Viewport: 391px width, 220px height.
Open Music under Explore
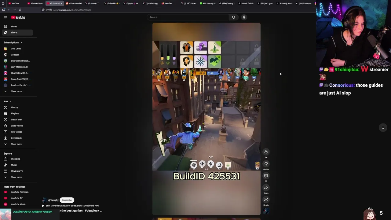tap(17, 165)
